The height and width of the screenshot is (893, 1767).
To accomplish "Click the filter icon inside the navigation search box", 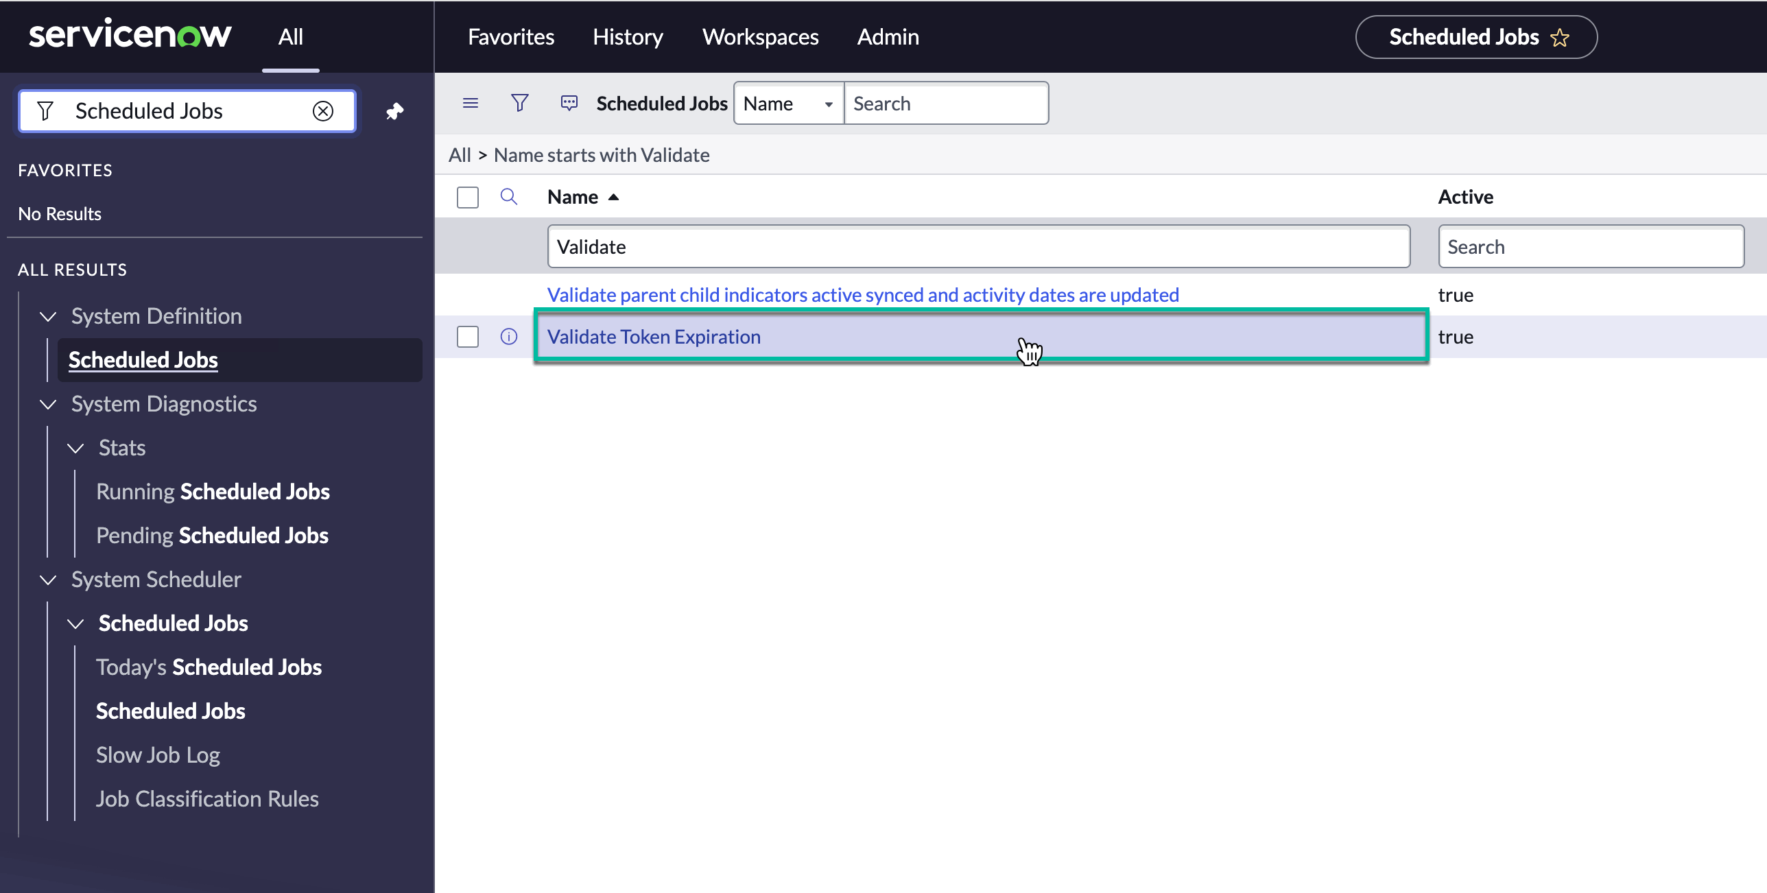I will 45,110.
